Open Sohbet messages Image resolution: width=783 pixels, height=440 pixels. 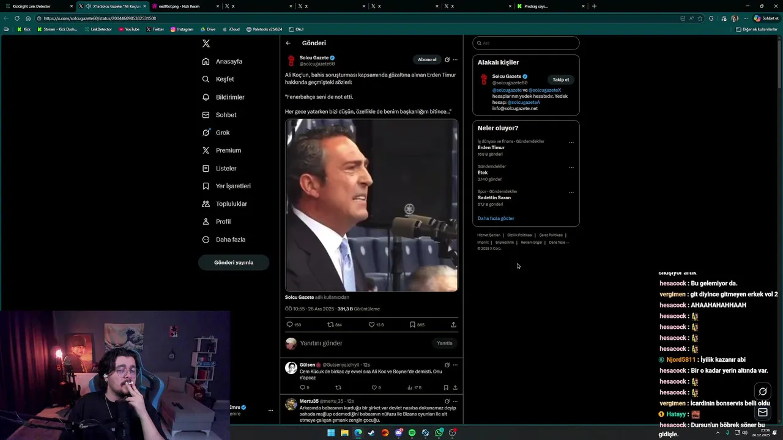219,115
